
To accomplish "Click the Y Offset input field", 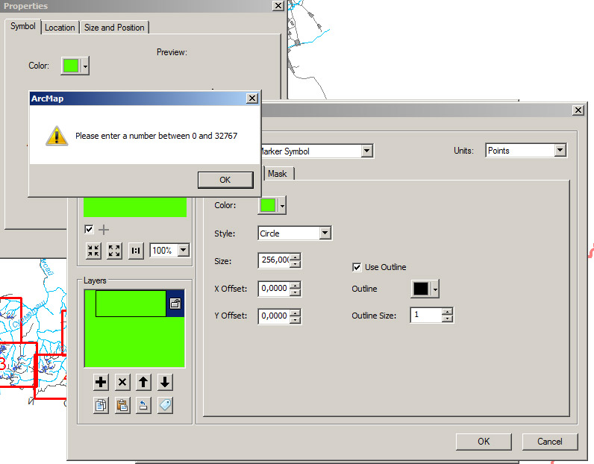I will pos(275,316).
